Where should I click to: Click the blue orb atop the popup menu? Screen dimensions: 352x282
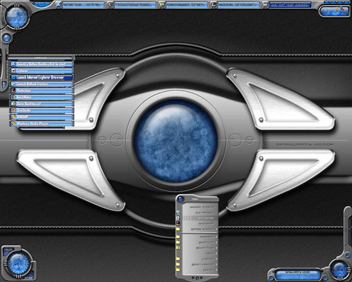point(180,199)
